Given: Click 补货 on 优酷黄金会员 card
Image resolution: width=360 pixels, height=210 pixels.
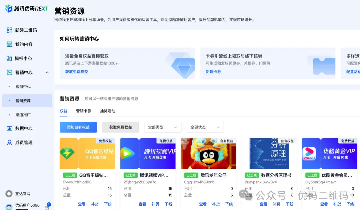Looking at the screenshot, I should click(337, 204).
